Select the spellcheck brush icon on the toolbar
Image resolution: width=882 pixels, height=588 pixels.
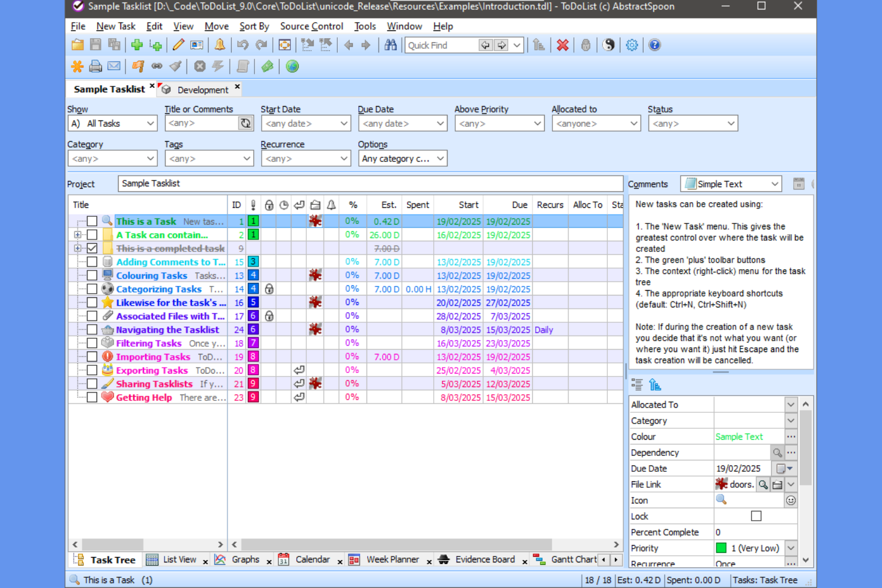[175, 66]
